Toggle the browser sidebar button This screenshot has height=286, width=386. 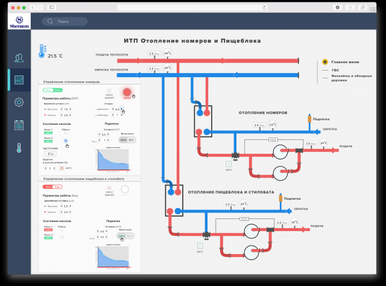coord(52,8)
